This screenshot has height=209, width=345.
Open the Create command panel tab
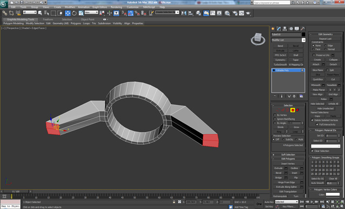(x=273, y=29)
